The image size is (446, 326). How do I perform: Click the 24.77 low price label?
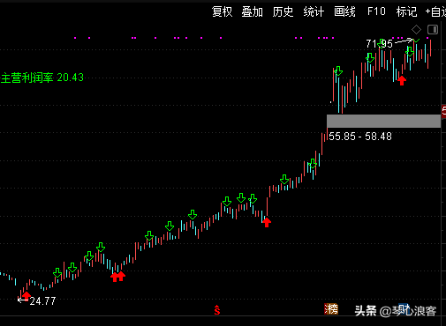click(x=42, y=301)
